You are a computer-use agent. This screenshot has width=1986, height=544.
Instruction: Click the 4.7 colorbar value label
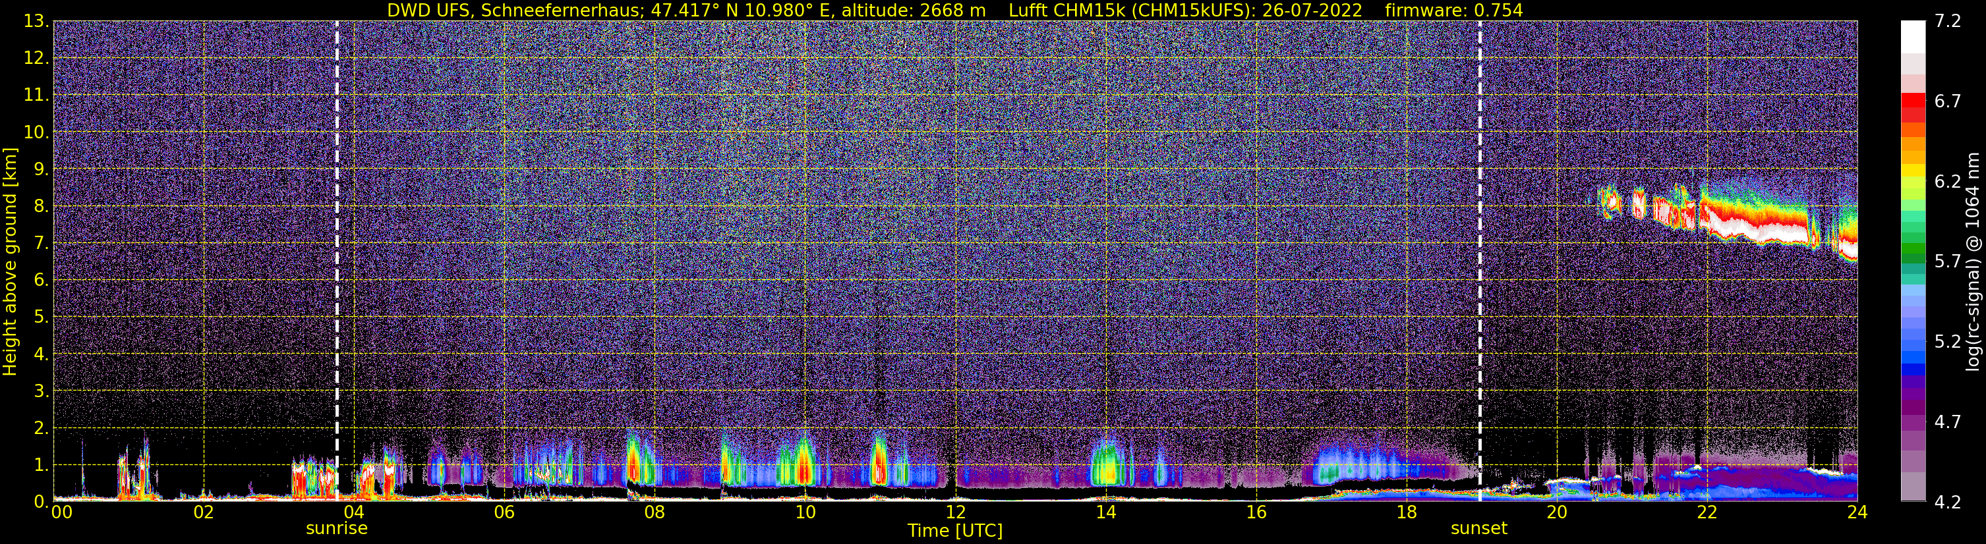(x=1948, y=422)
